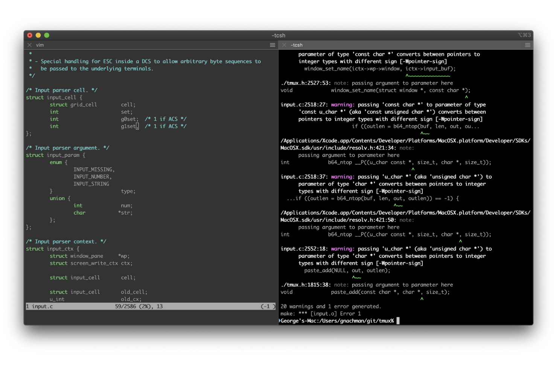Open the -tcsh pane hamburger menu
Image resolution: width=557 pixels, height=371 pixels.
tap(527, 45)
